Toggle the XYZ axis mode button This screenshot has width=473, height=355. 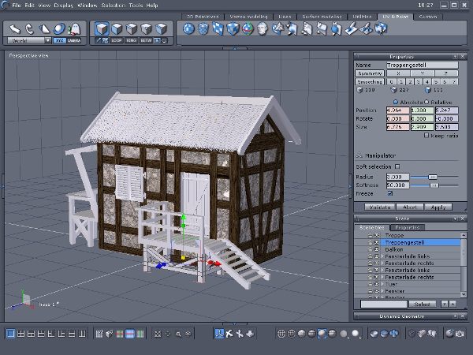[x=59, y=40]
